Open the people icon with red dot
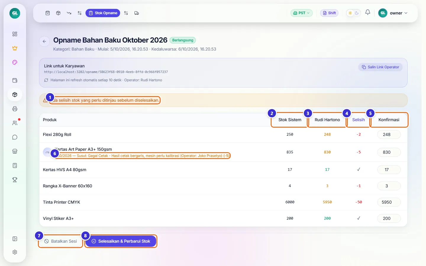This screenshot has height=266, width=426. (x=15, y=123)
